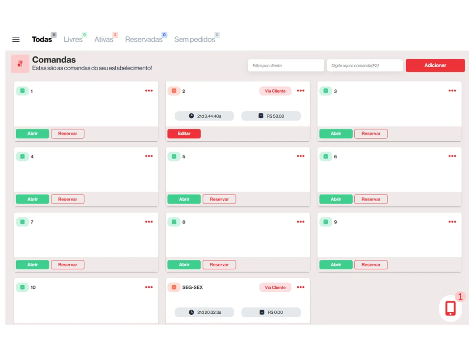471x353 pixels.
Task: Switch to the Livres tab
Action: [x=73, y=39]
